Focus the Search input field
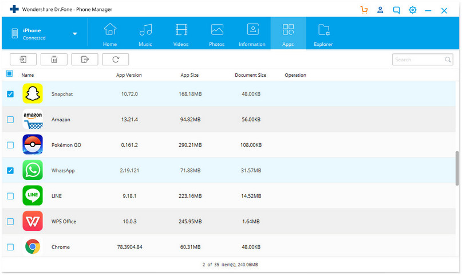The height and width of the screenshot is (275, 462). 422,60
